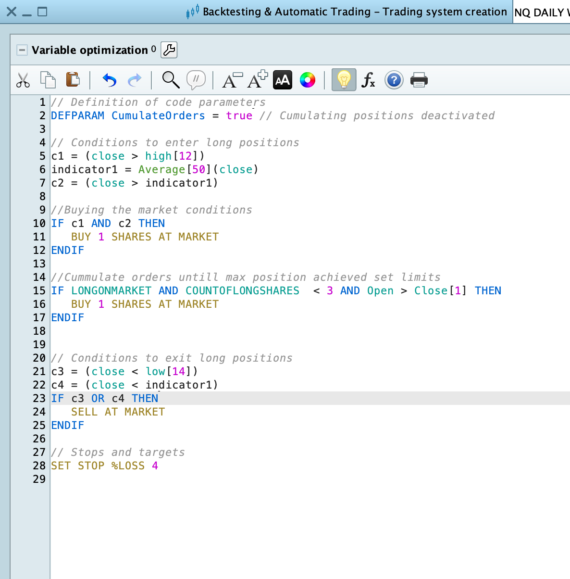The image size is (570, 579).
Task: Open the fx function library
Action: [x=369, y=80]
